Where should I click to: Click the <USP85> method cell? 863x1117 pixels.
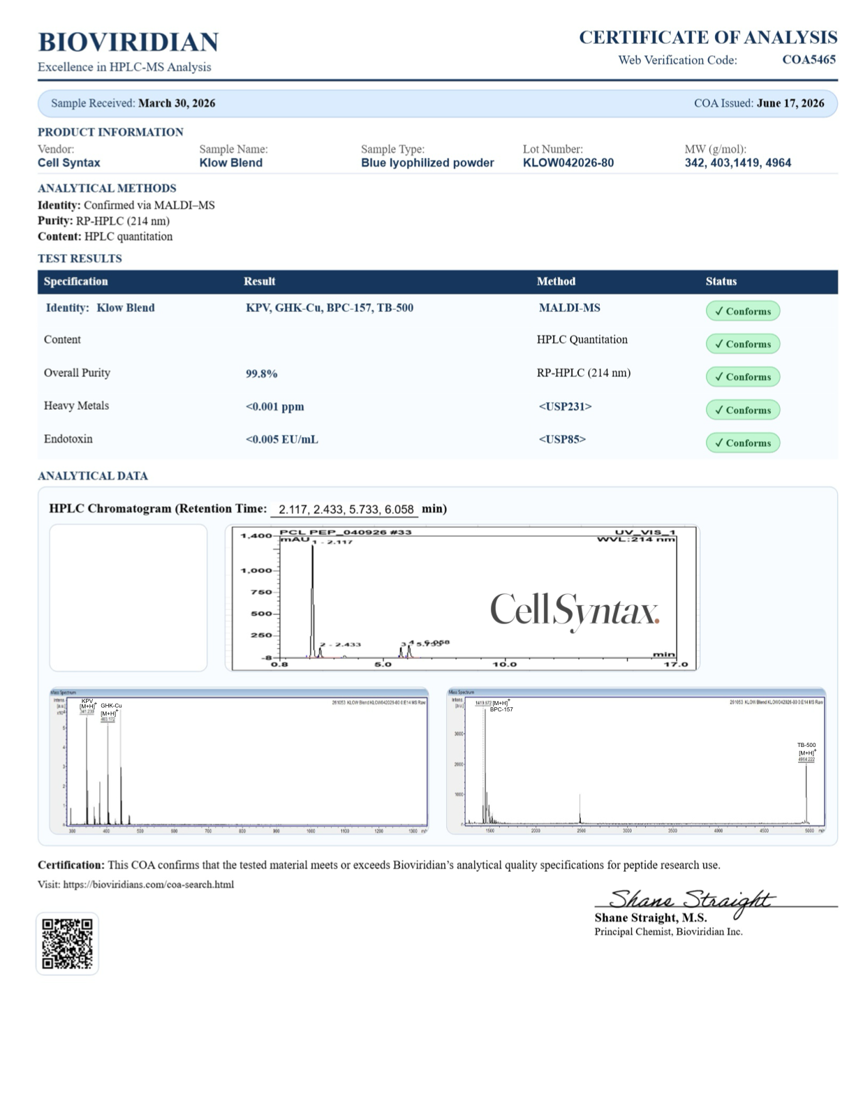point(562,439)
